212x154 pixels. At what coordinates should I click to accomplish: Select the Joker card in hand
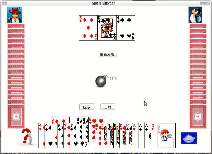tap(166, 136)
